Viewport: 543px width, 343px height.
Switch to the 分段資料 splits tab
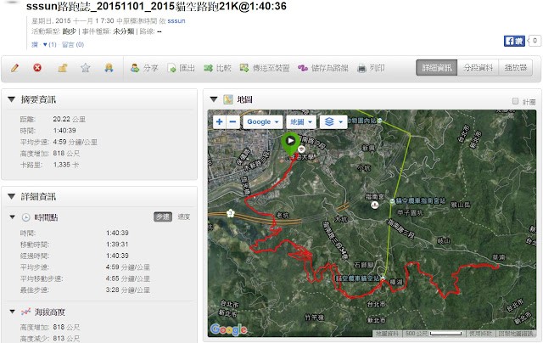pos(478,68)
